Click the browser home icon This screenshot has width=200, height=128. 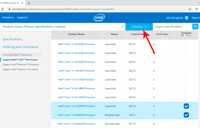click(3, 9)
